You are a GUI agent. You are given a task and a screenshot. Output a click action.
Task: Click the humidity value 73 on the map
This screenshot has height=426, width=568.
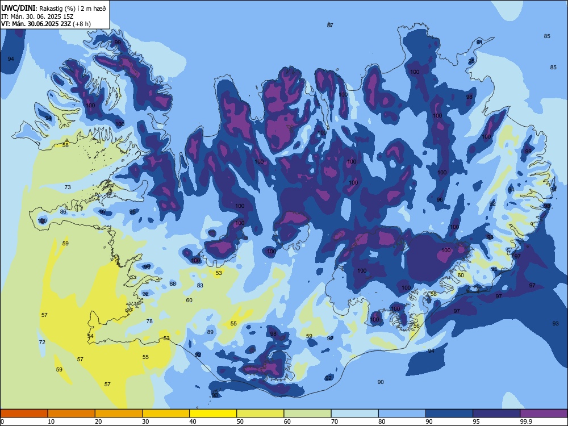pyautogui.click(x=68, y=187)
